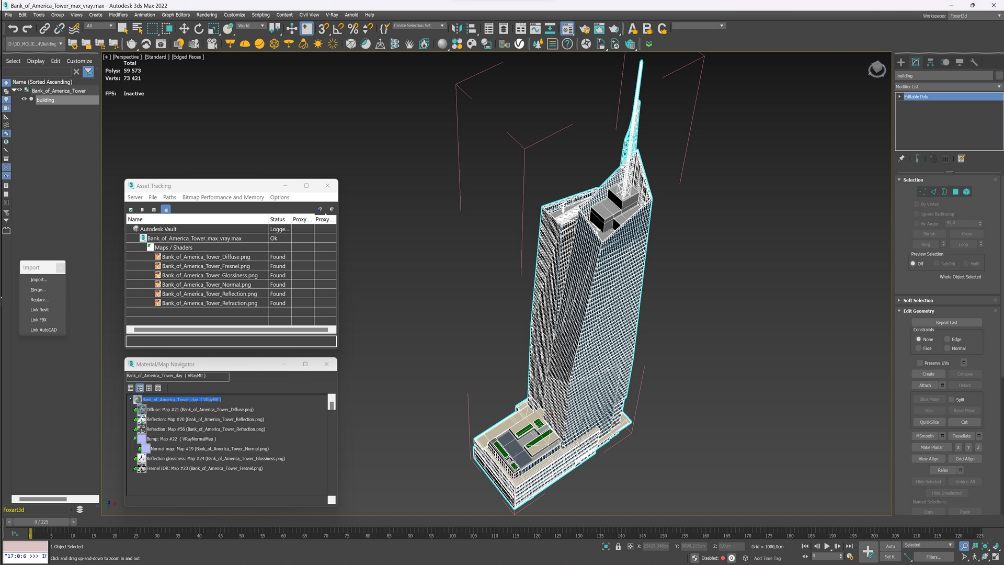This screenshot has height=565, width=1004.
Task: Click the MSmooth button
Action: pyautogui.click(x=925, y=436)
